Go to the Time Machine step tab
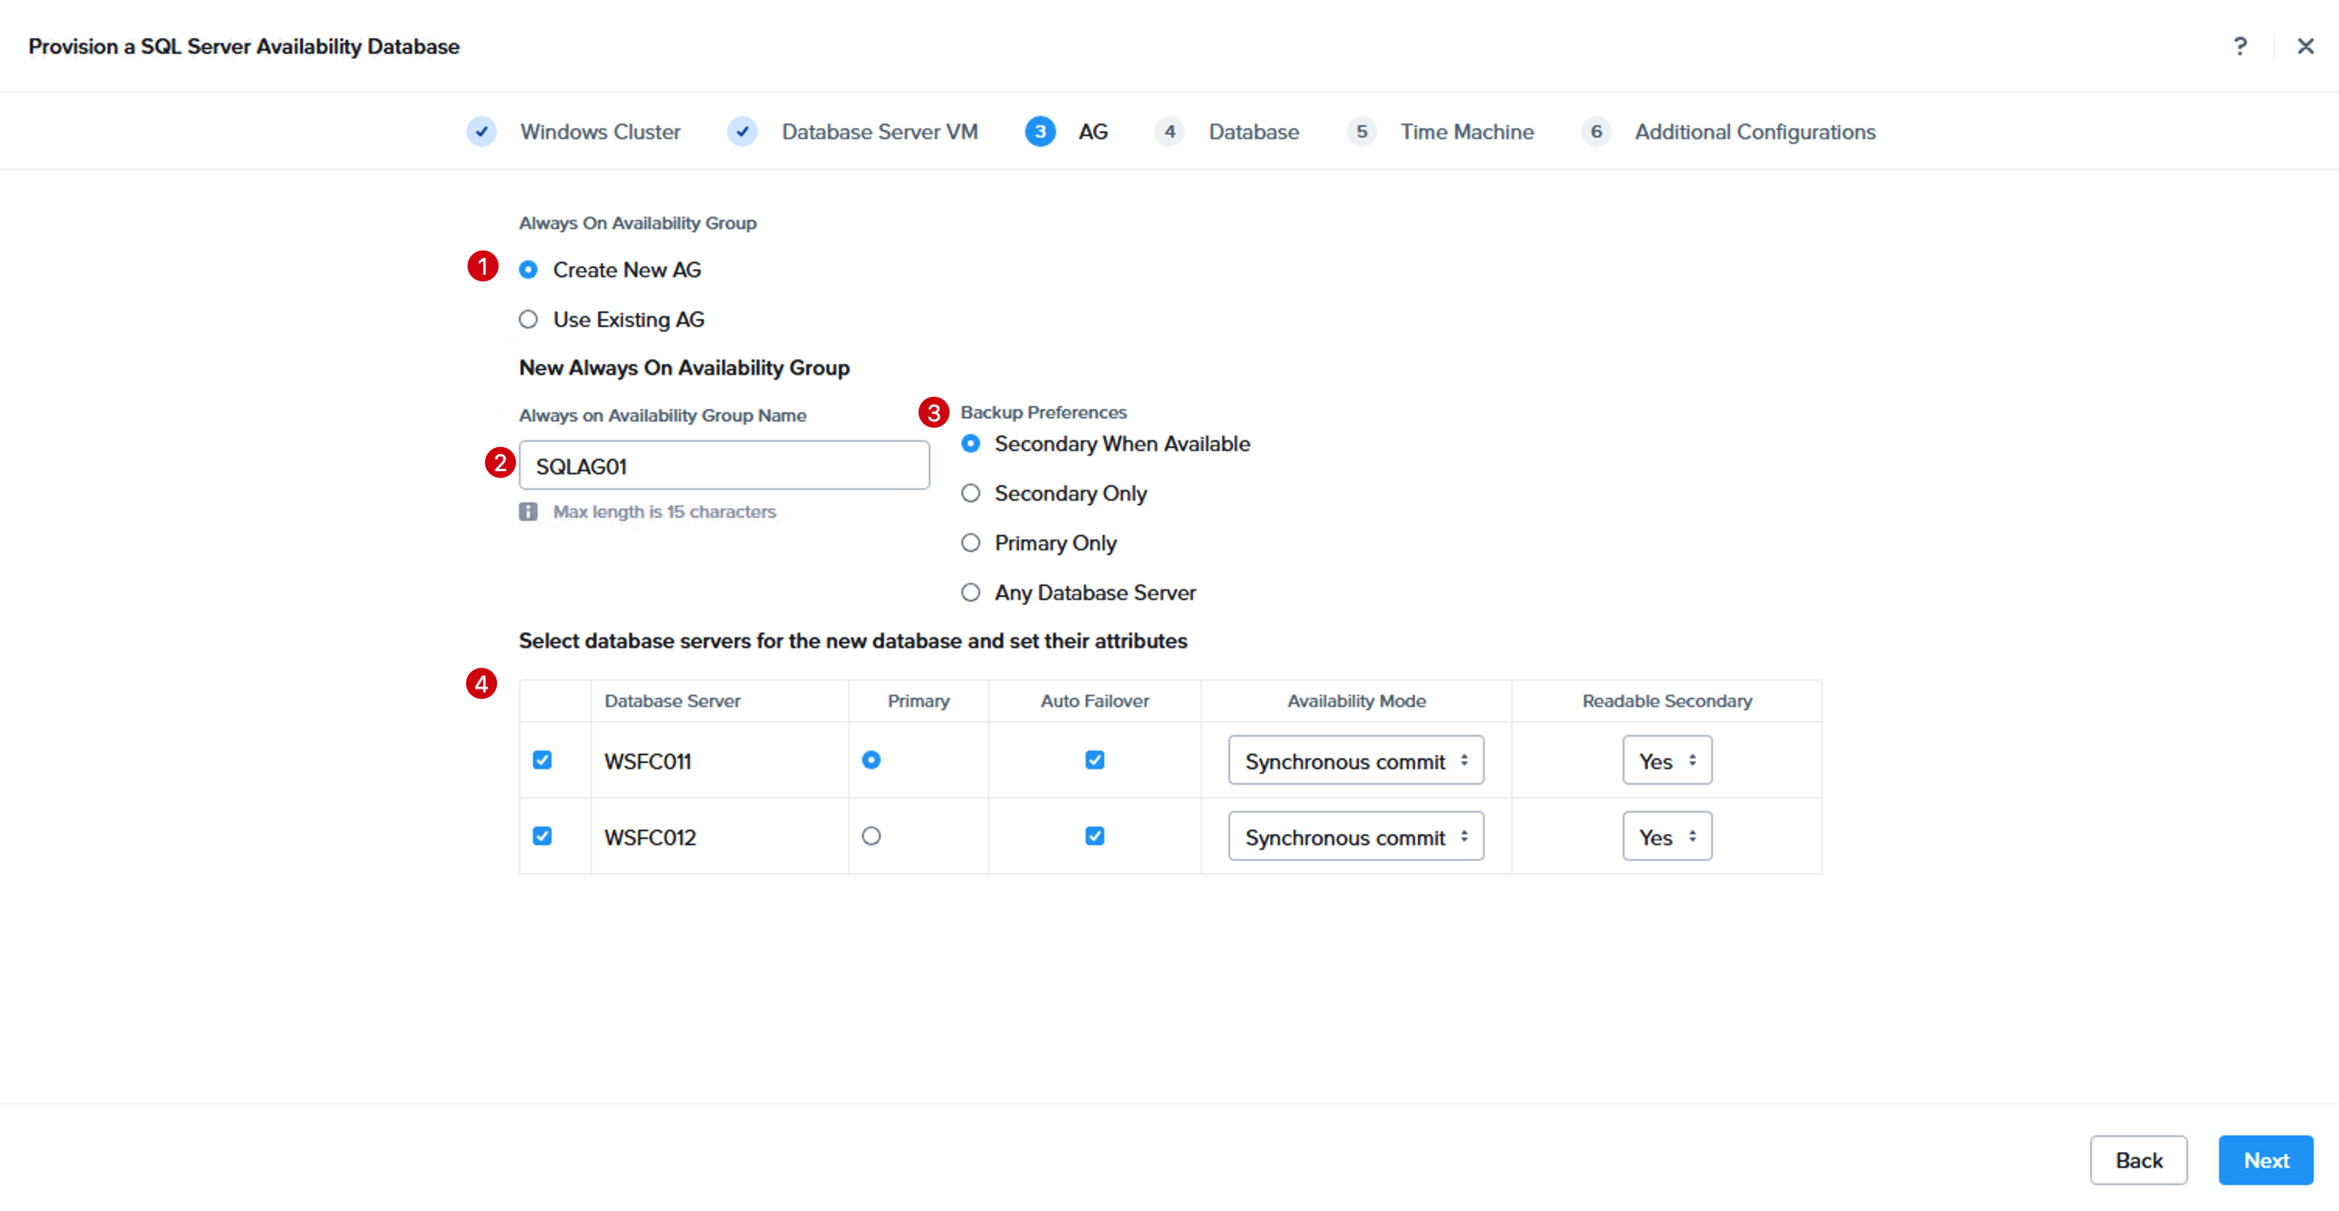The width and height of the screenshot is (2339, 1211). tap(1466, 132)
